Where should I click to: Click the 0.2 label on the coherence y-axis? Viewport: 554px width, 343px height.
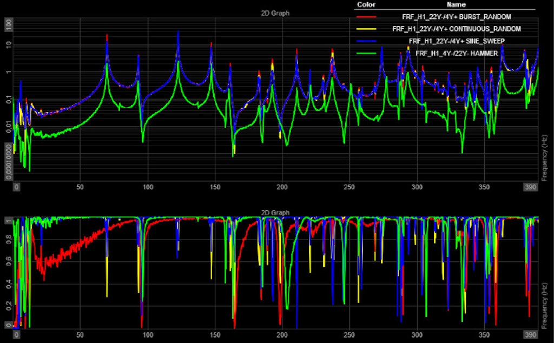pos(9,306)
